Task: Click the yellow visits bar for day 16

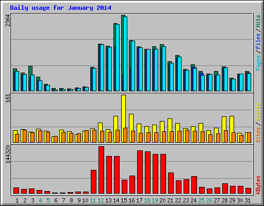Action: point(131,123)
